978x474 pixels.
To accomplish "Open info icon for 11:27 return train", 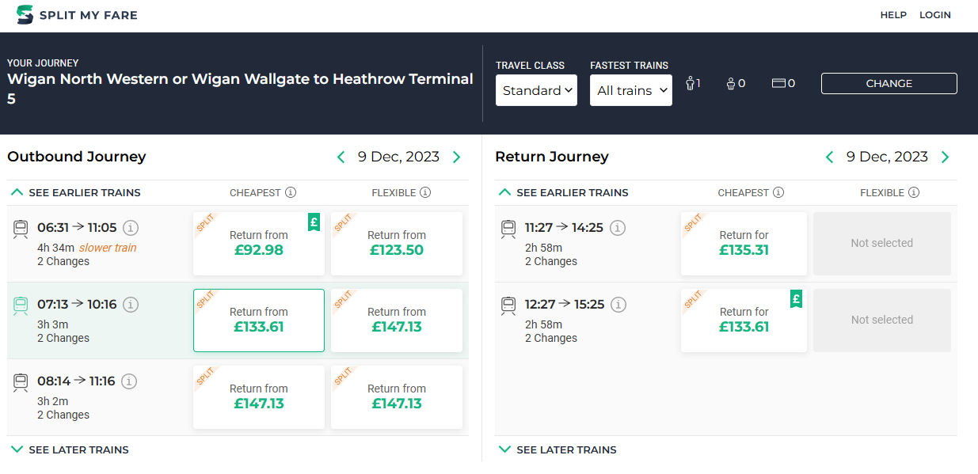I will pos(618,228).
